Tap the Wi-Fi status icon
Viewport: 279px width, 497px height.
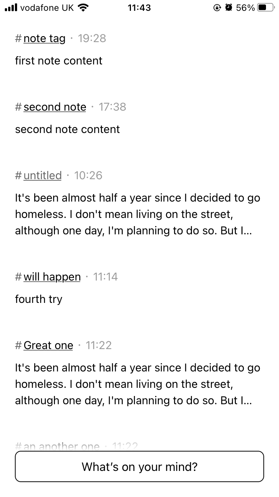84,8
